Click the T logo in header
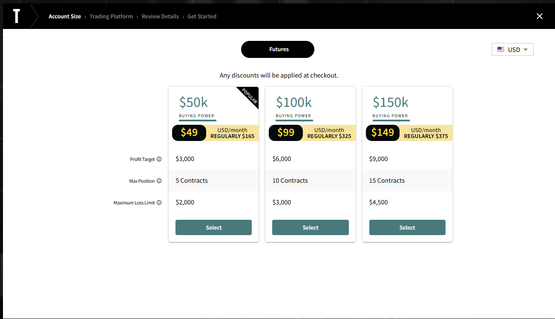 [x=16, y=17]
